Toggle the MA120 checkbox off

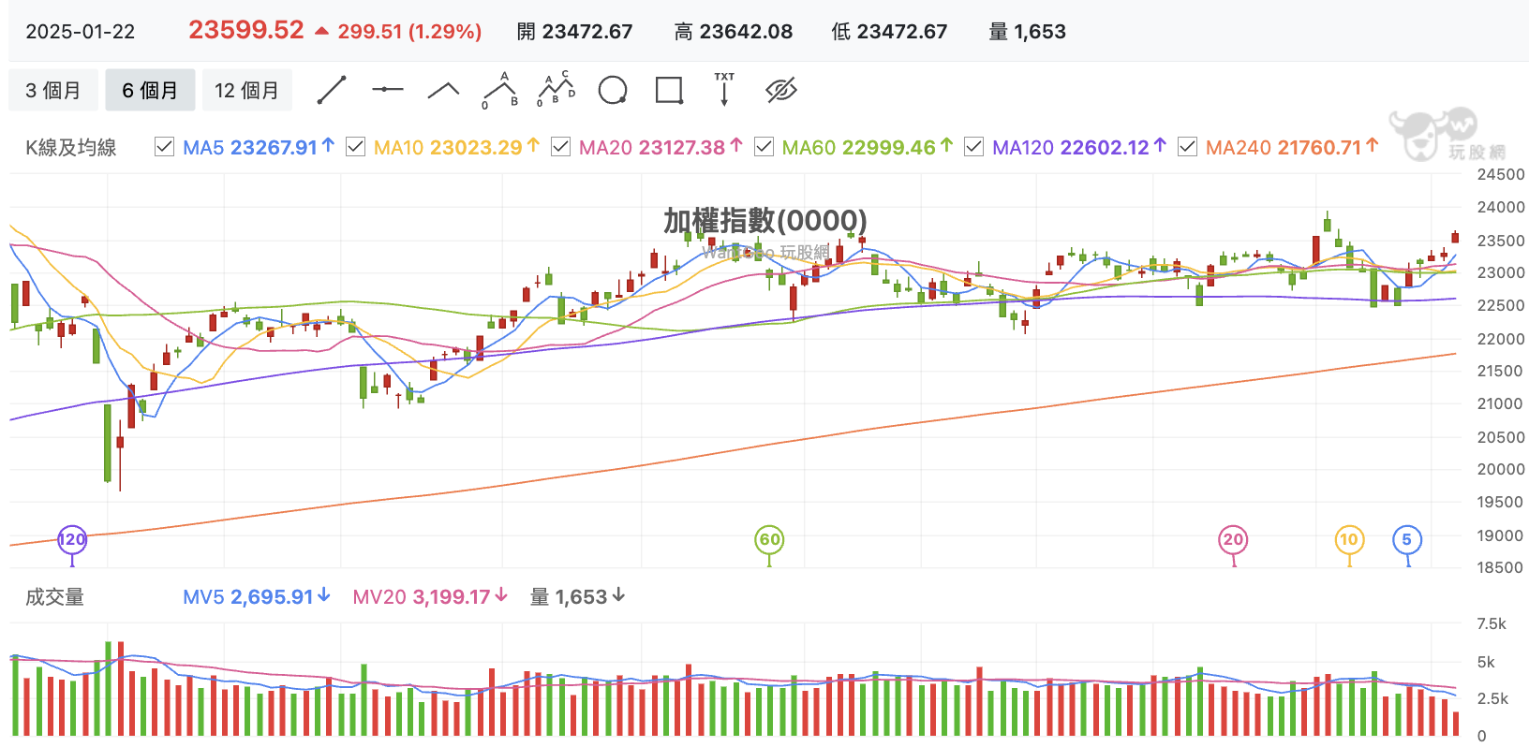tap(973, 147)
